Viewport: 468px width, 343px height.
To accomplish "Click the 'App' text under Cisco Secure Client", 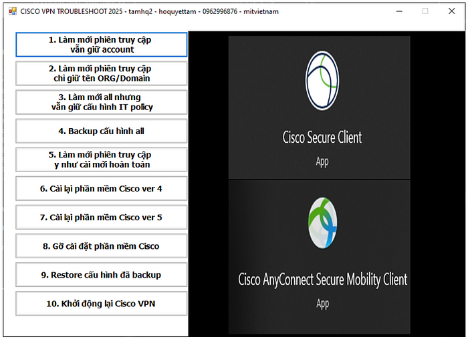I will [x=322, y=161].
